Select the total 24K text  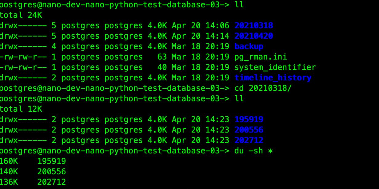tap(21, 15)
